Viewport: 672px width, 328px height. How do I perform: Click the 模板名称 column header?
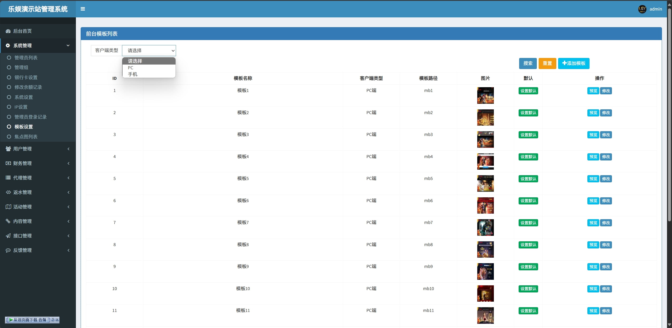243,78
